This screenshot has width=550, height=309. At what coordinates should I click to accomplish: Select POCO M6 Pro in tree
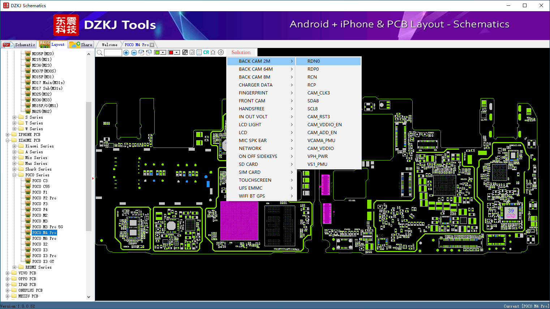(44, 238)
